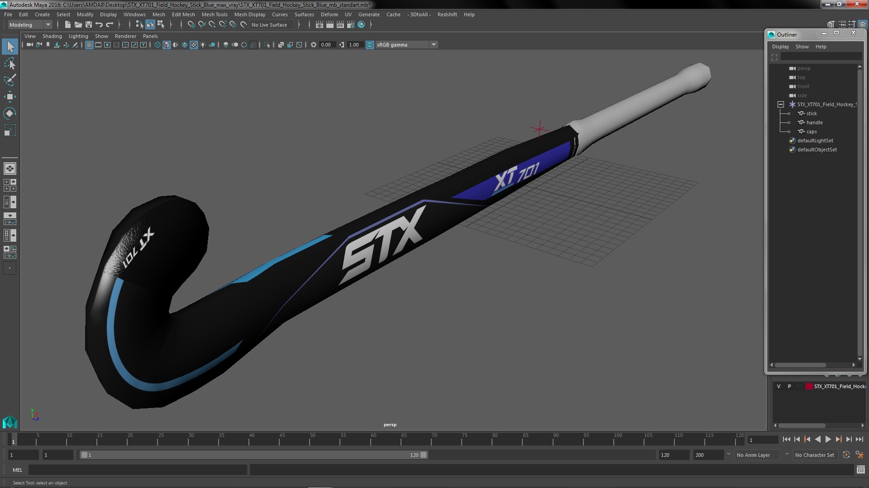Click the viewport gamma value 1.00 field
The image size is (869, 488).
click(354, 45)
